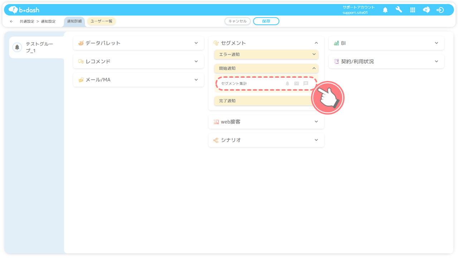Image resolution: width=458 pixels, height=258 pixels.
Task: Toggle email notification for セグメント集計
Action: (297, 83)
